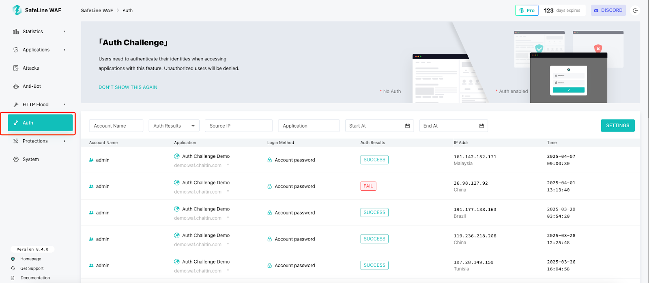The image size is (649, 283).
Task: Click the Applications shield icon
Action: tap(16, 50)
